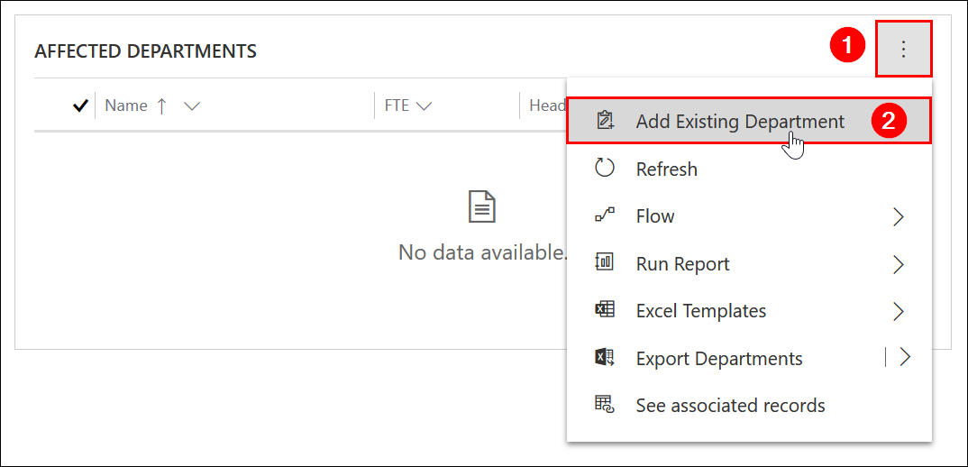
Task: Click the Add Existing Department clipboard icon
Action: [x=605, y=121]
